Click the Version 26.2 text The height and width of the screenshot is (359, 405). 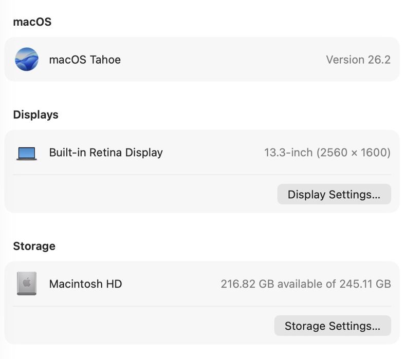(x=358, y=60)
